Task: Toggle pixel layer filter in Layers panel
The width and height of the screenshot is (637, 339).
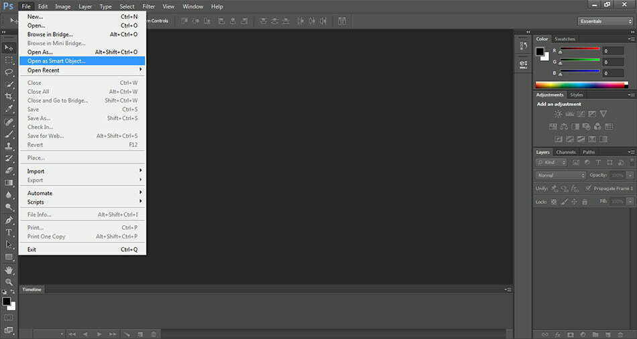Action: click(x=576, y=163)
